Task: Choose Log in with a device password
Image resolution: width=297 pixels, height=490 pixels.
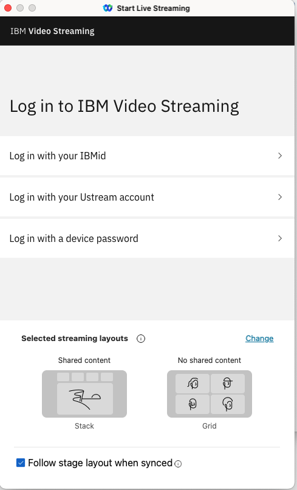Action: point(147,238)
